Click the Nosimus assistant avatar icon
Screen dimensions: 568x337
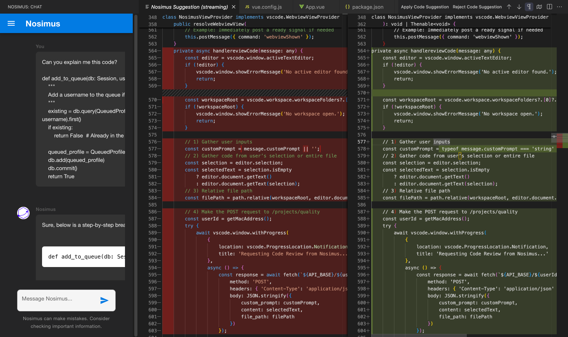[23, 213]
